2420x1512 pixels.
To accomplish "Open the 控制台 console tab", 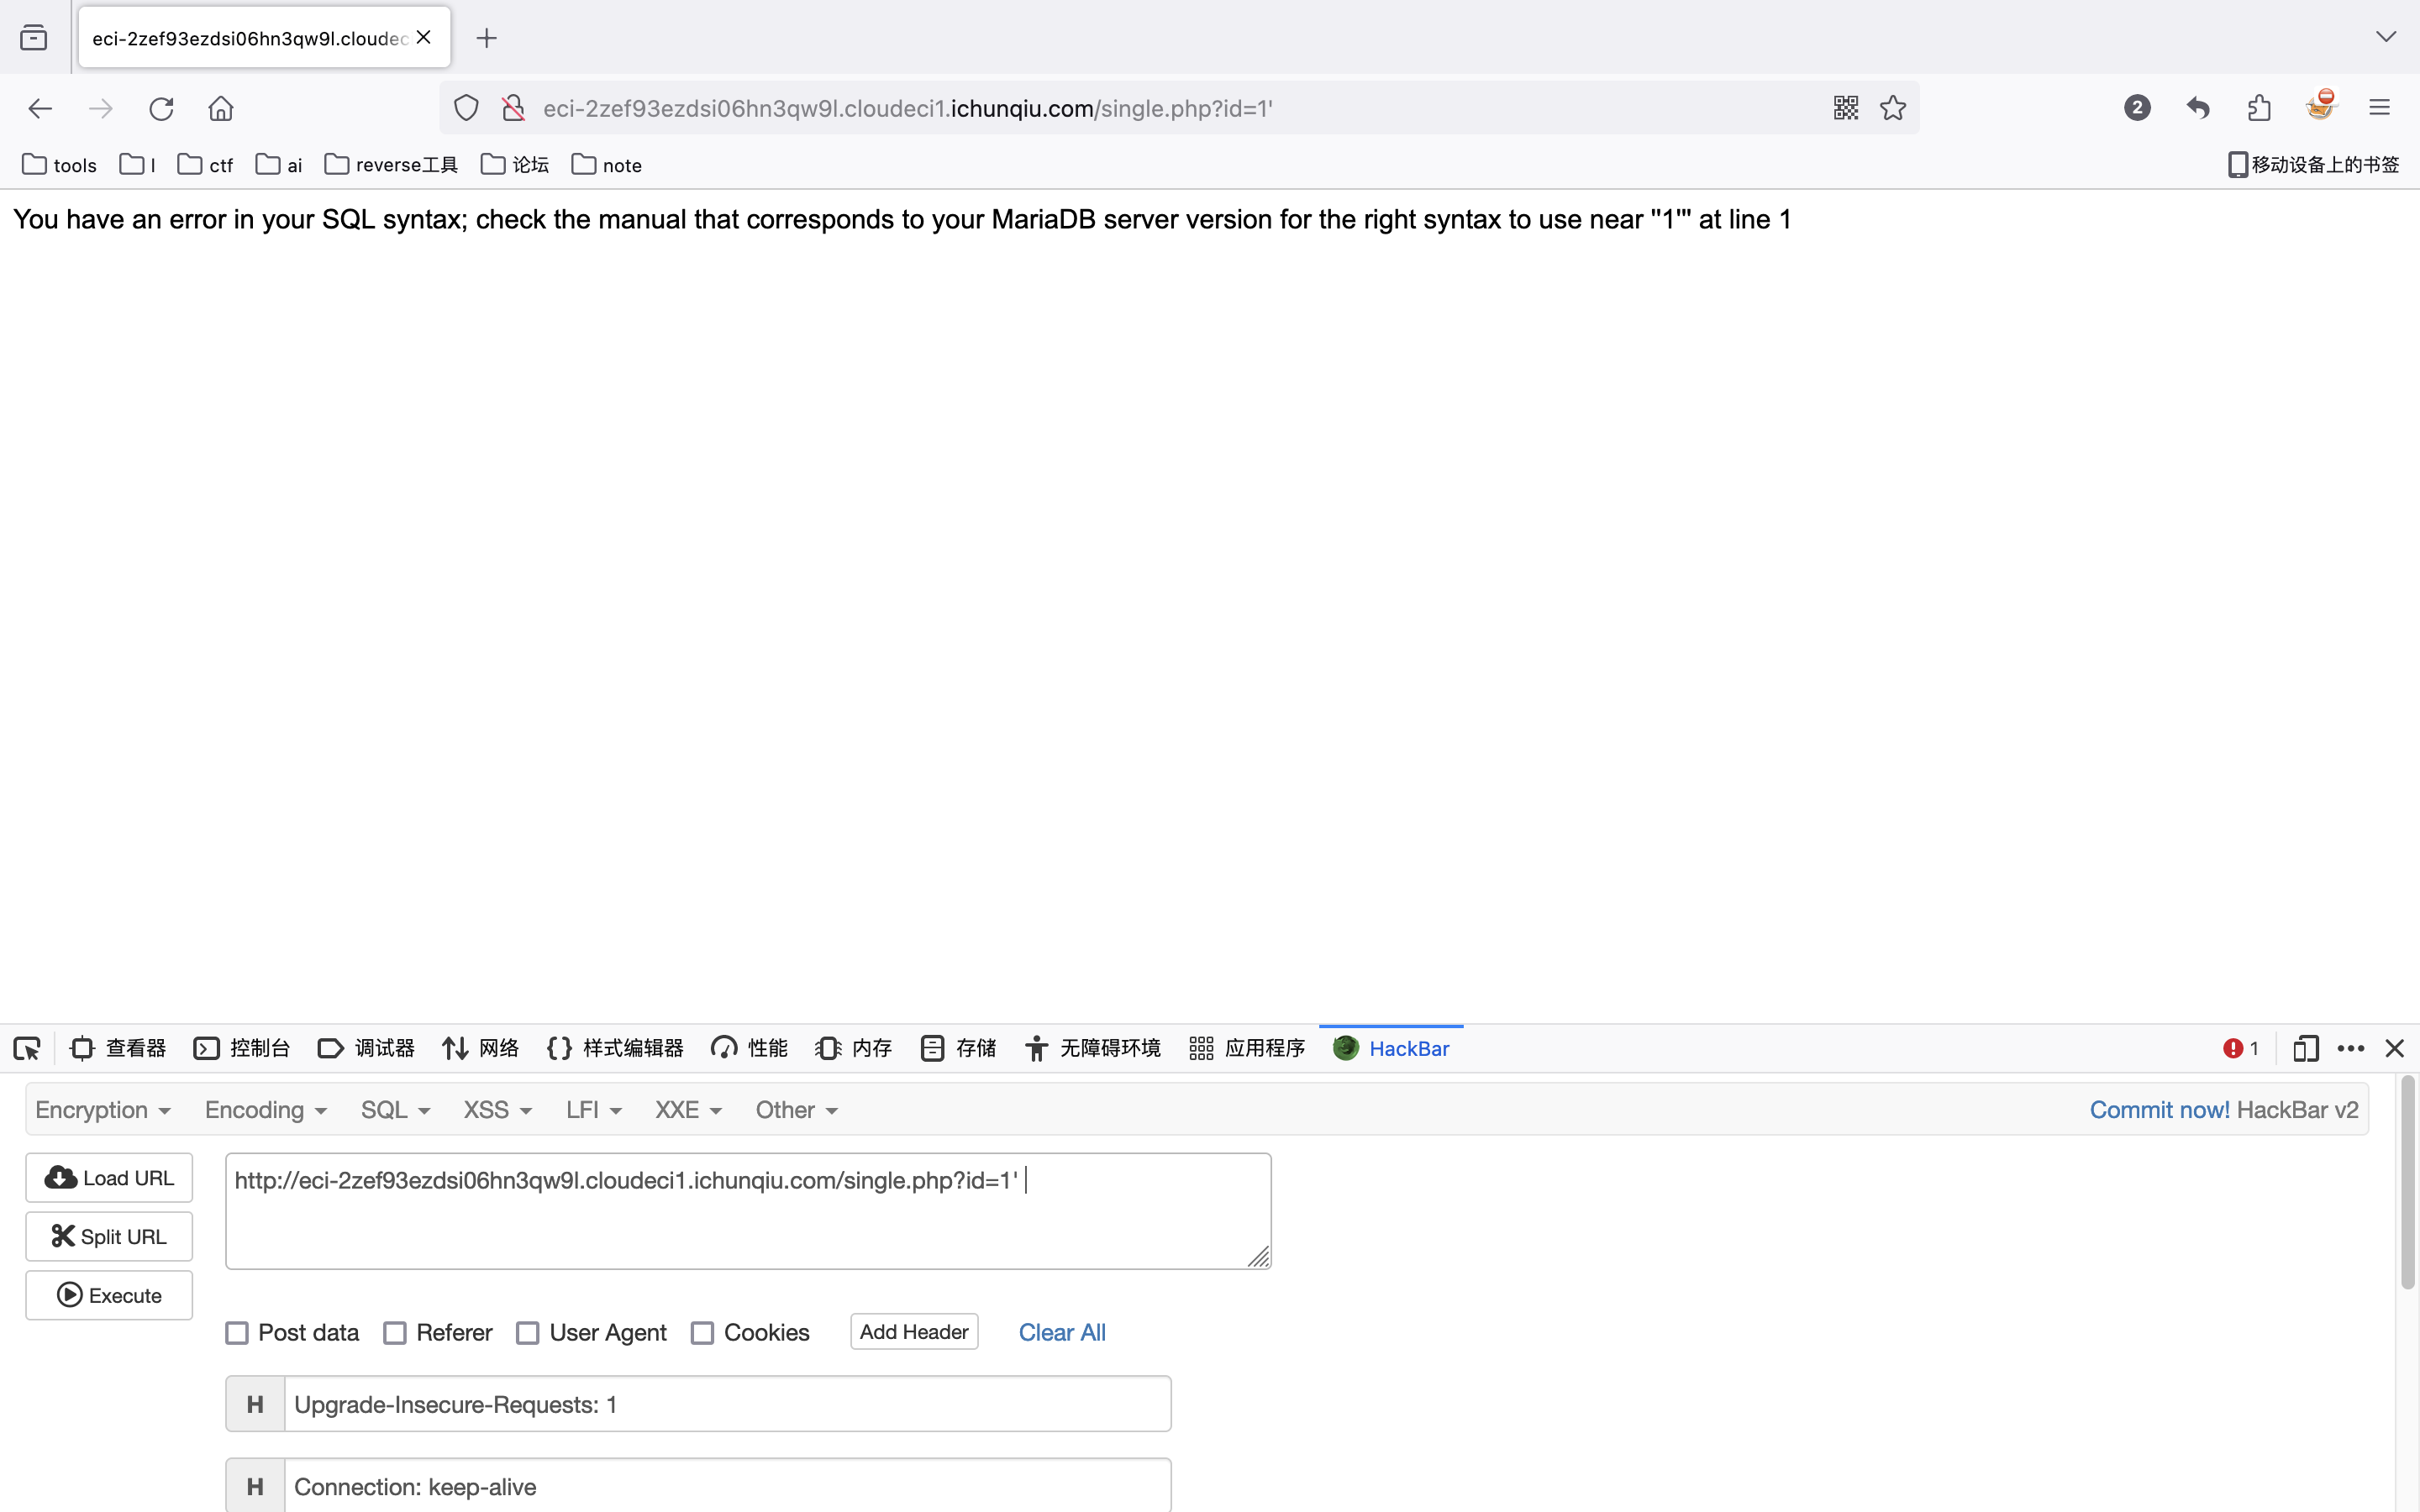I will tap(242, 1048).
